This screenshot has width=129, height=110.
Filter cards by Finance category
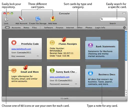pyautogui.click(x=59, y=27)
